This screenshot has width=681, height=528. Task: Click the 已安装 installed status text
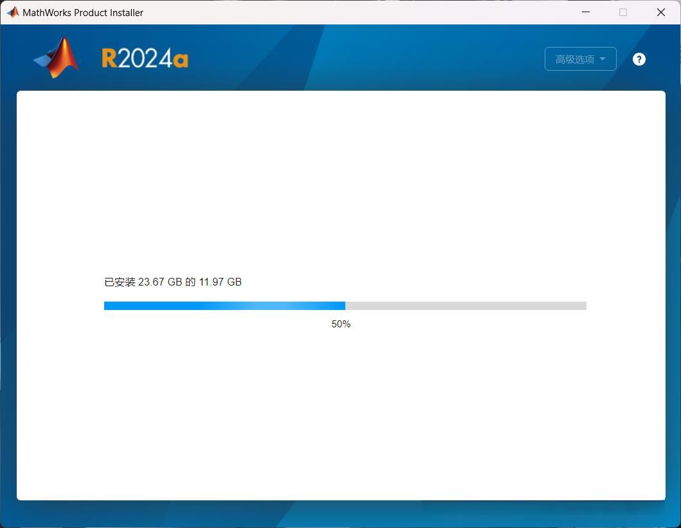click(120, 282)
